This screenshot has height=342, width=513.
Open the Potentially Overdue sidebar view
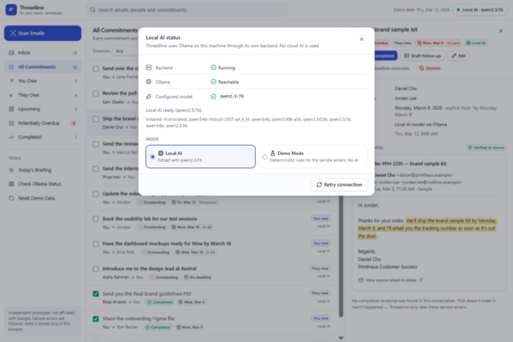click(x=43, y=123)
